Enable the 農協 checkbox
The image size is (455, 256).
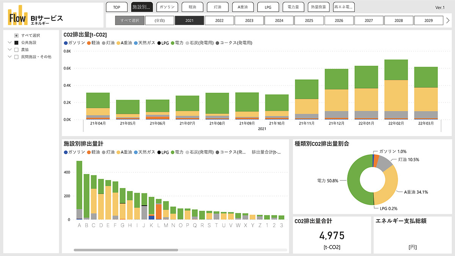pyautogui.click(x=16, y=50)
